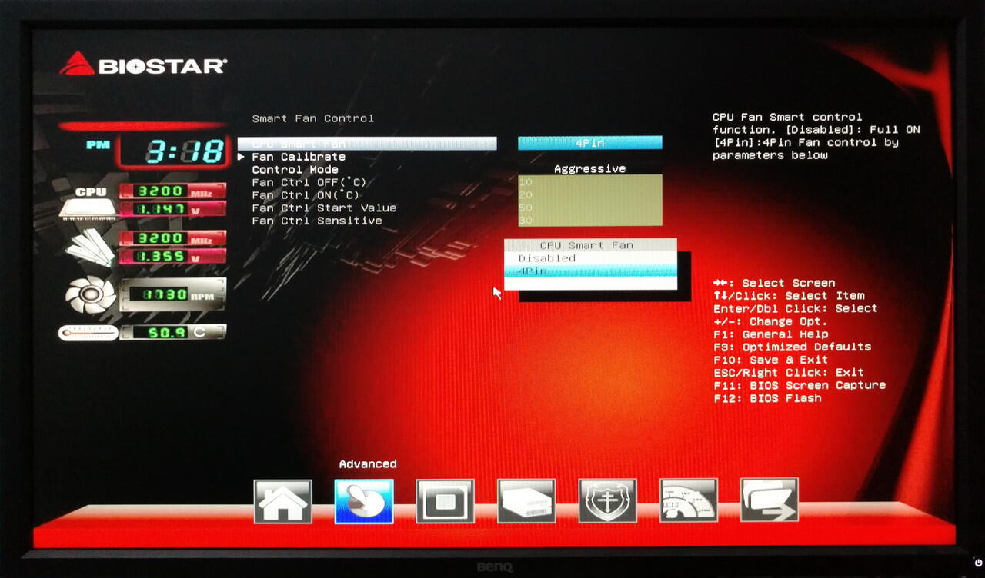Viewport: 985px width, 578px height.
Task: Select the highlighted CPU Smart Fan row
Action: coord(367,144)
